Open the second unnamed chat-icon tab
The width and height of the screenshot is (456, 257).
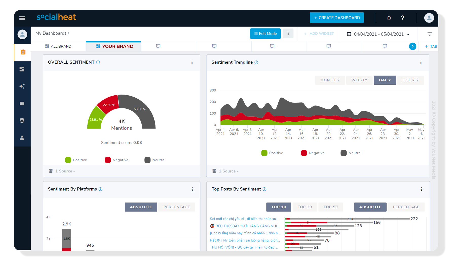[214, 46]
